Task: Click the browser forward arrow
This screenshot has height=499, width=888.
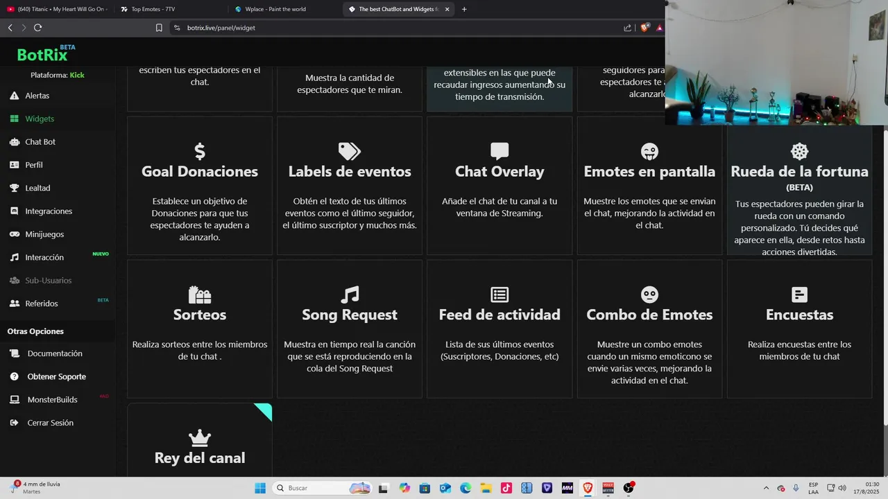Action: pos(24,28)
